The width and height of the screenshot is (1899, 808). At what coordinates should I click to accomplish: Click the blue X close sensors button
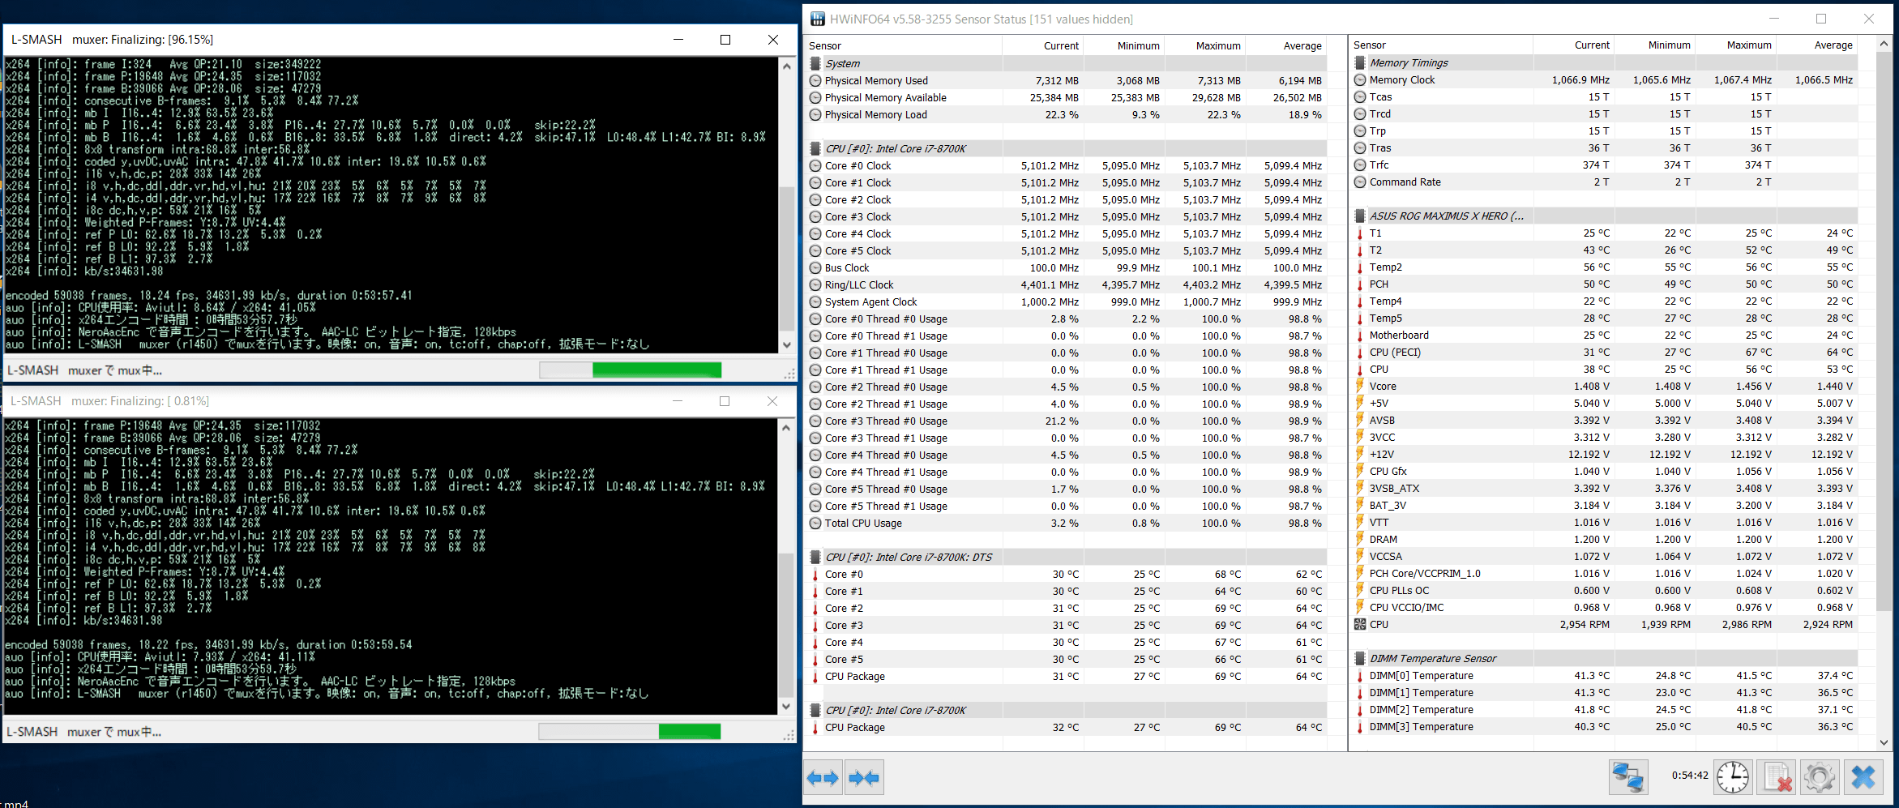point(1863,777)
